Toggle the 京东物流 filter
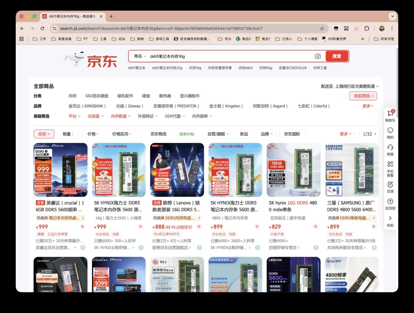The width and height of the screenshot is (414, 313). pyautogui.click(x=158, y=134)
